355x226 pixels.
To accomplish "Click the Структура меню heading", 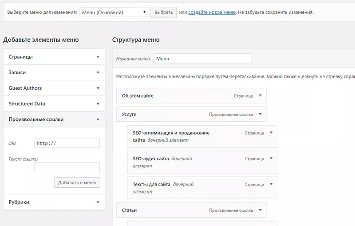I will coord(136,40).
